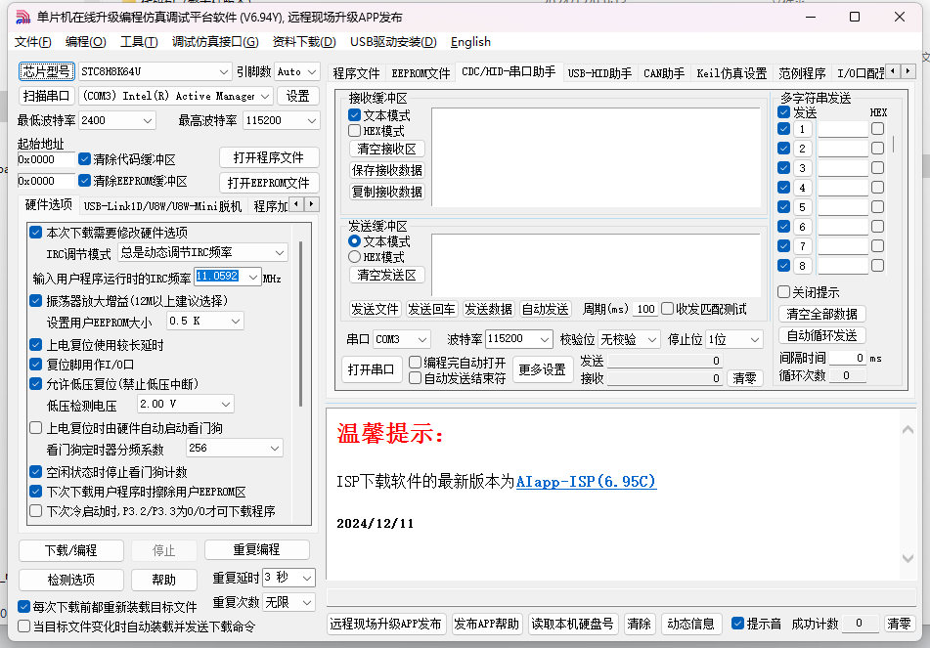The height and width of the screenshot is (648, 930).
Task: Expand 引脚数 Auto dropdown
Action: coord(312,71)
